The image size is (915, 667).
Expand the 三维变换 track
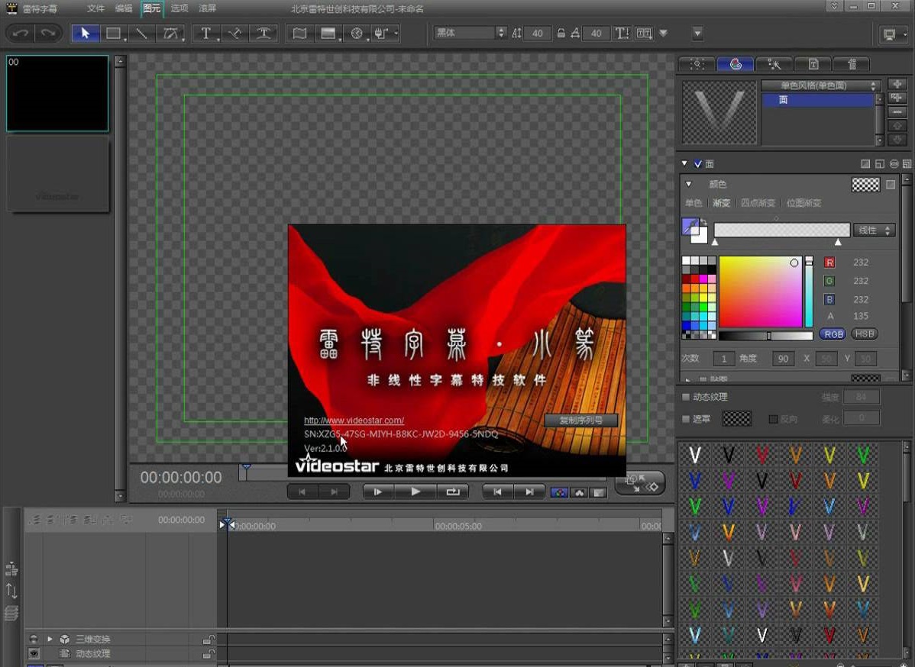50,639
